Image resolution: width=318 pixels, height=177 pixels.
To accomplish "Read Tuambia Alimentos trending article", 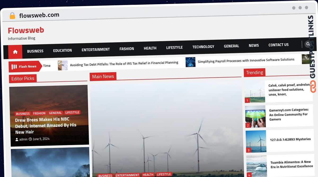I will tap(291, 164).
